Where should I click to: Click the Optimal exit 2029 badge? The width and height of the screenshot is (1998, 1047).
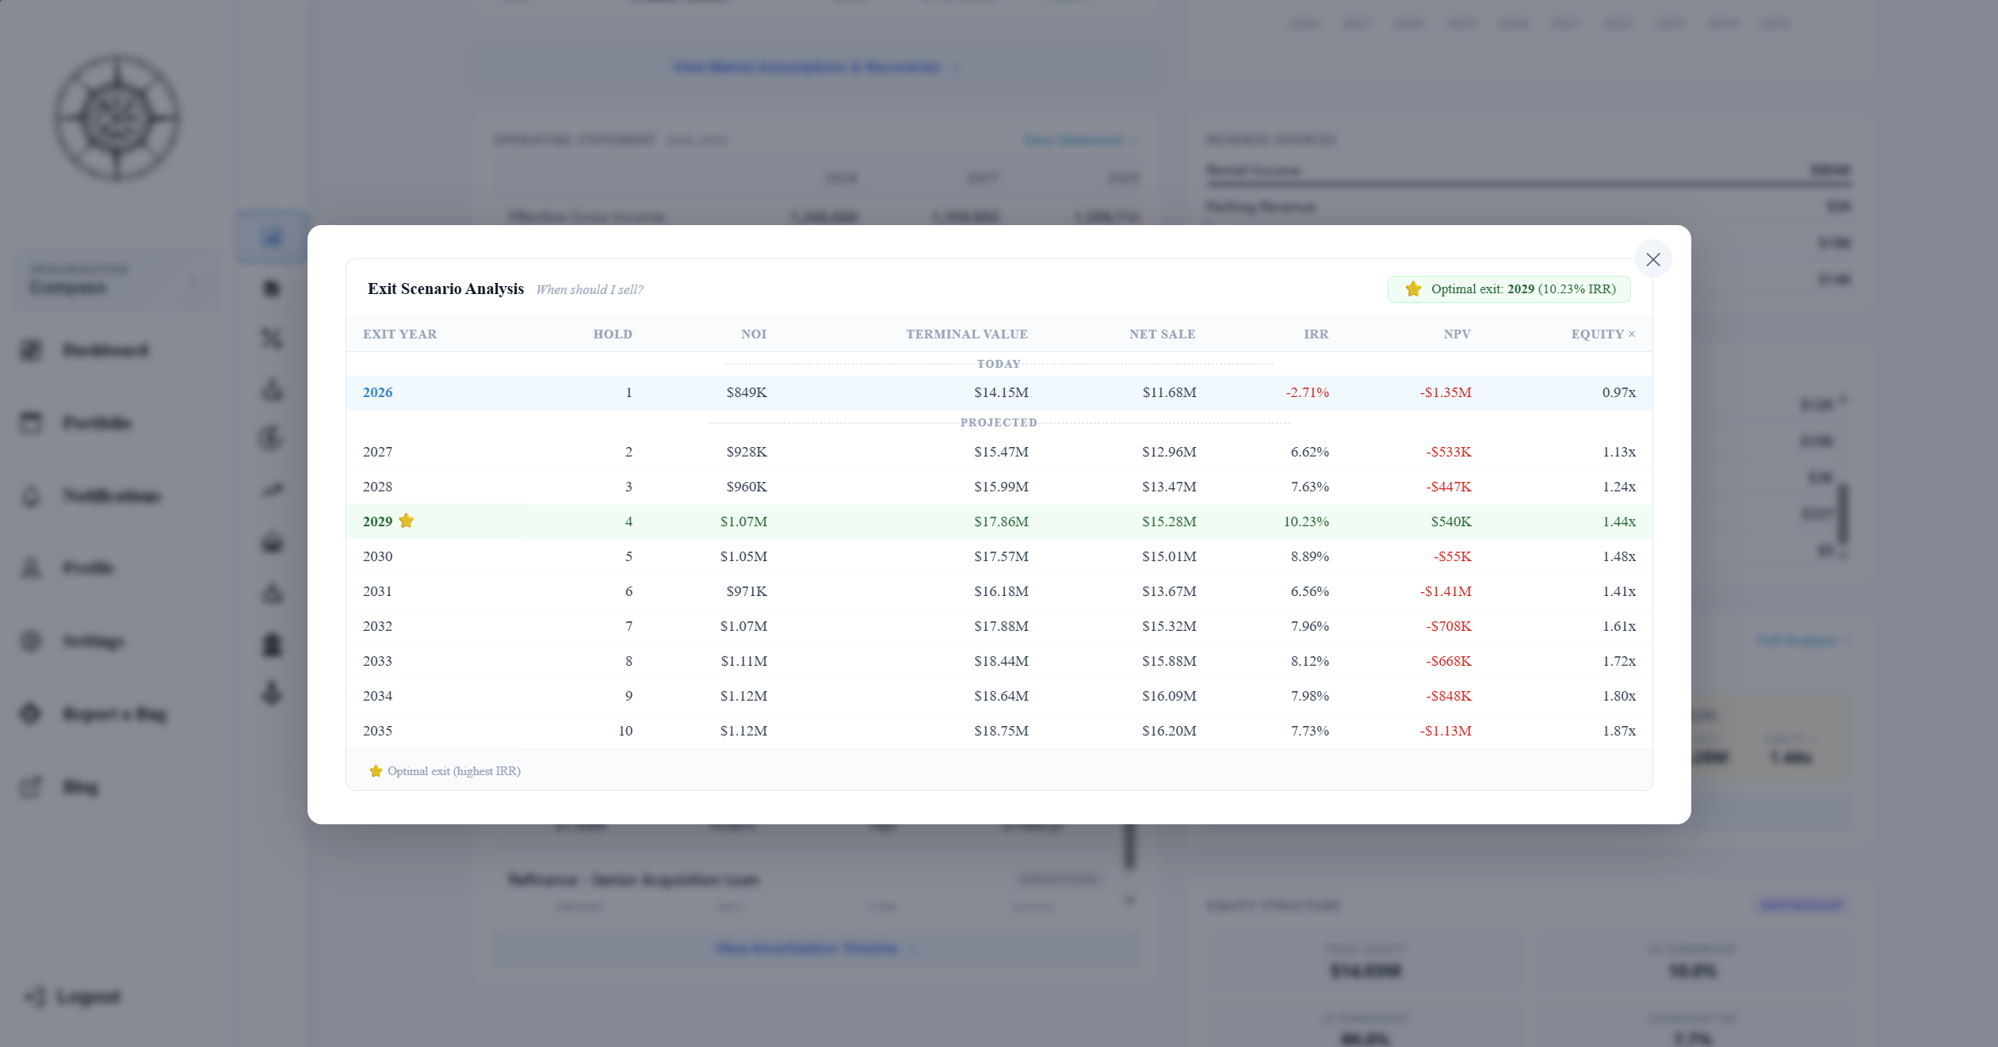pos(1508,289)
